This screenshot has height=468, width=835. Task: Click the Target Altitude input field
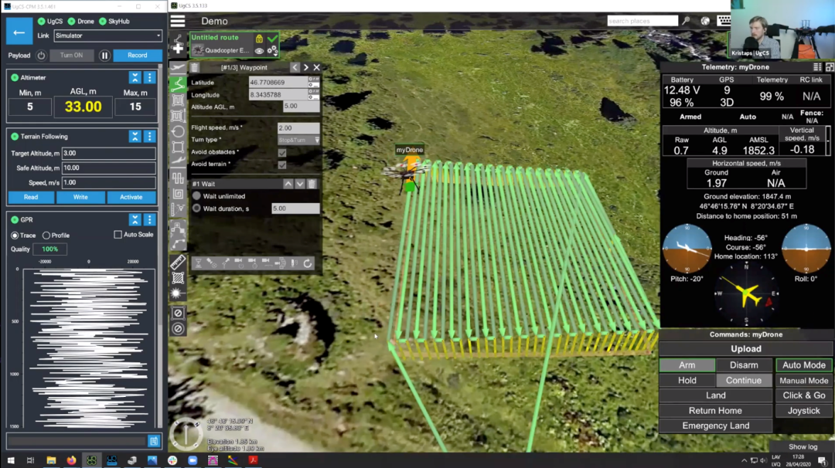[109, 153]
